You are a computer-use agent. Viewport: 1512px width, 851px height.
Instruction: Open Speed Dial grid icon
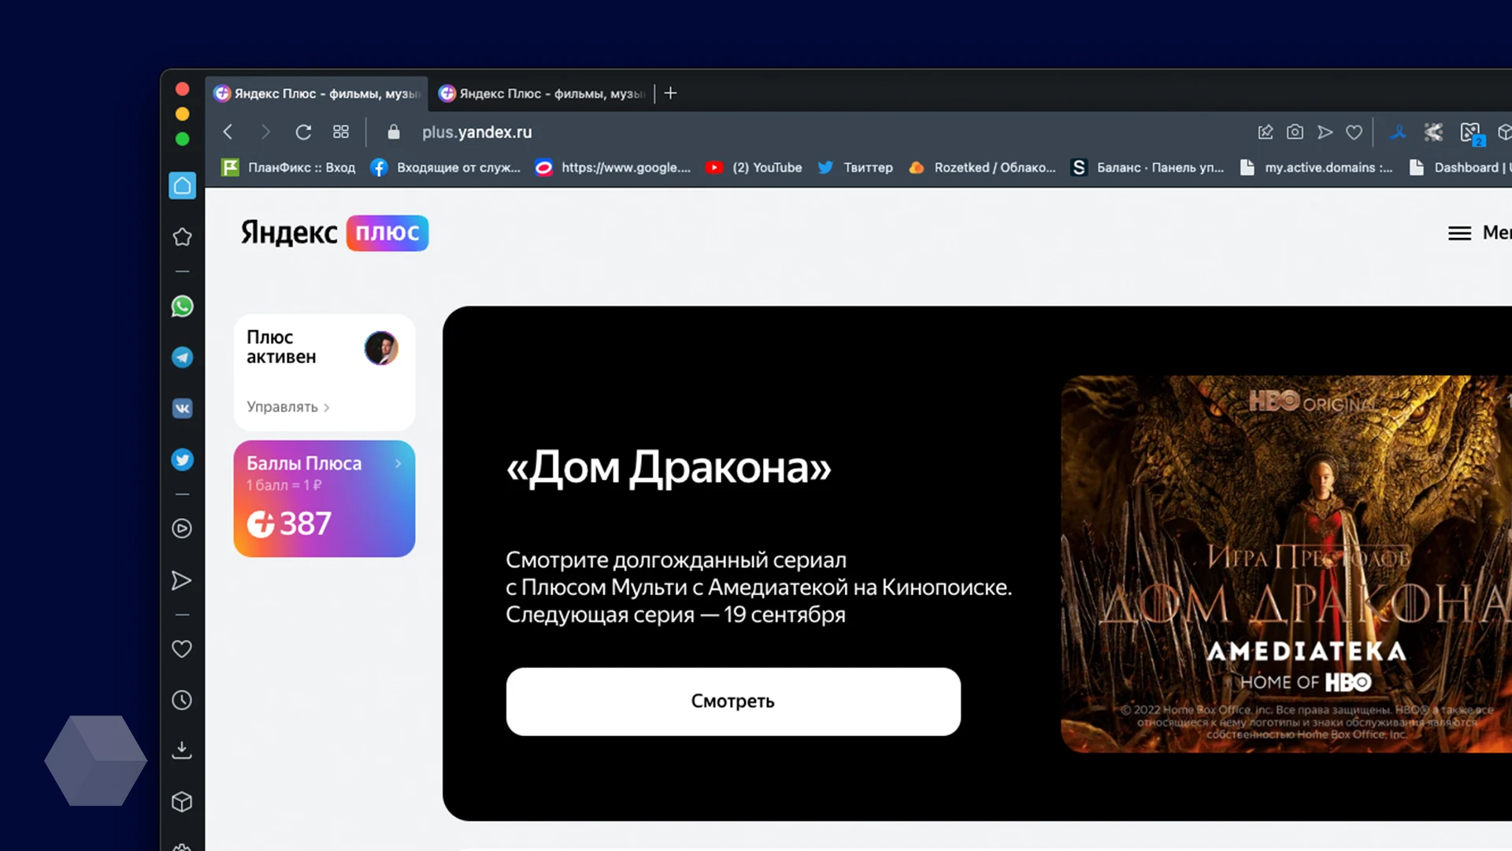pyautogui.click(x=341, y=132)
